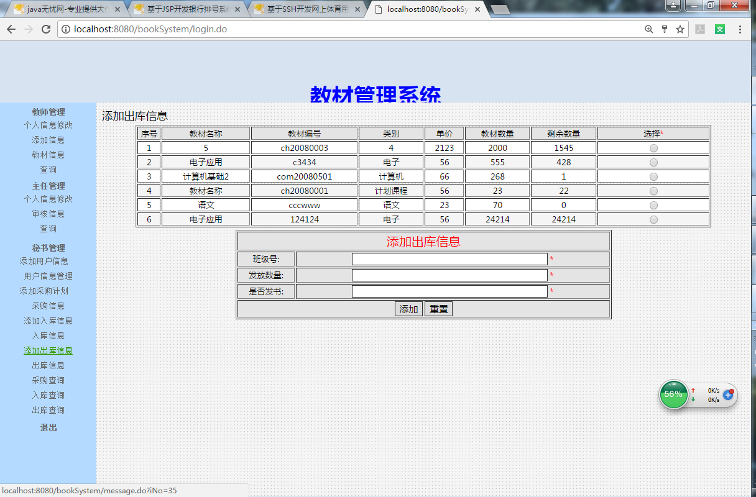Open 入库信息 sidebar link
Image resolution: width=756 pixels, height=497 pixels.
[x=48, y=335]
